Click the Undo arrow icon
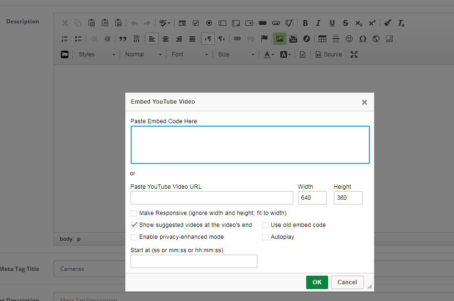This screenshot has width=454, height=301. 134,23
